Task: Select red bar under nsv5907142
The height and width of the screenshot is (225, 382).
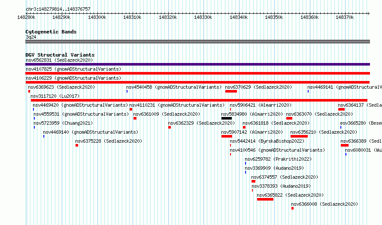Action: click(x=227, y=136)
